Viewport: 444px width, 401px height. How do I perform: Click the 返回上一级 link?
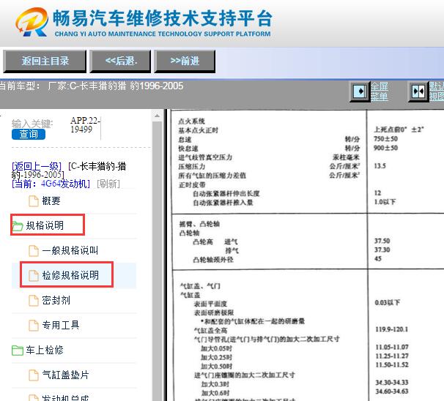point(37,166)
